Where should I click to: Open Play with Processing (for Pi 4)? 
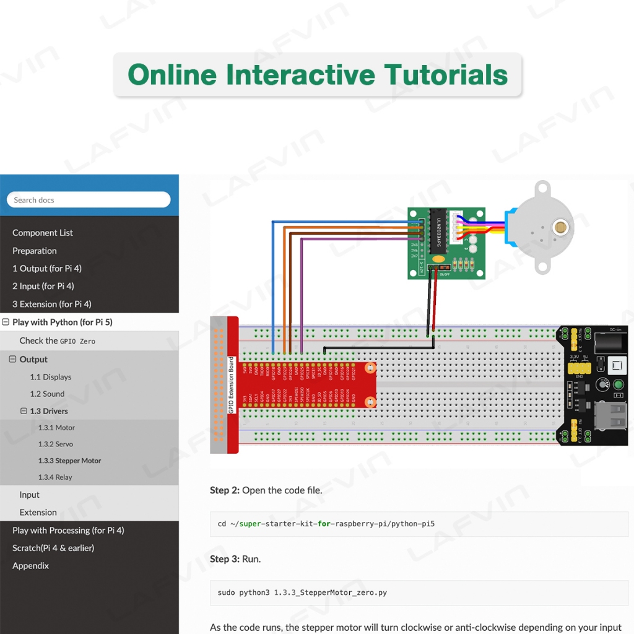[68, 530]
